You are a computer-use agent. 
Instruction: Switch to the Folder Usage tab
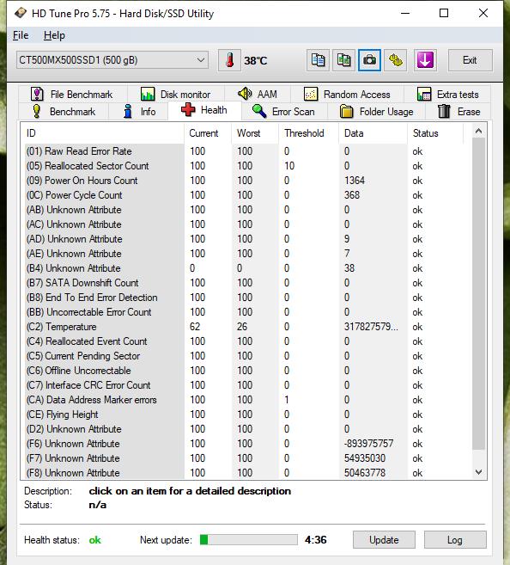pyautogui.click(x=377, y=111)
